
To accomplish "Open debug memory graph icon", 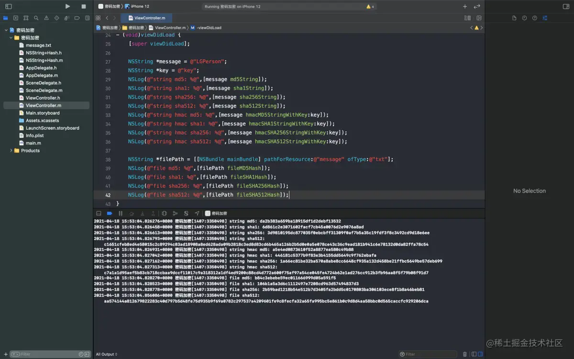I will point(175,213).
